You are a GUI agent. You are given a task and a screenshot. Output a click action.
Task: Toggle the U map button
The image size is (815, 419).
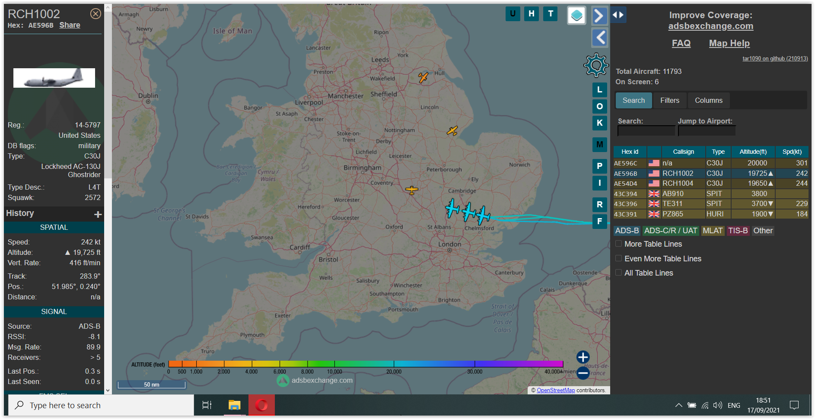click(x=513, y=14)
